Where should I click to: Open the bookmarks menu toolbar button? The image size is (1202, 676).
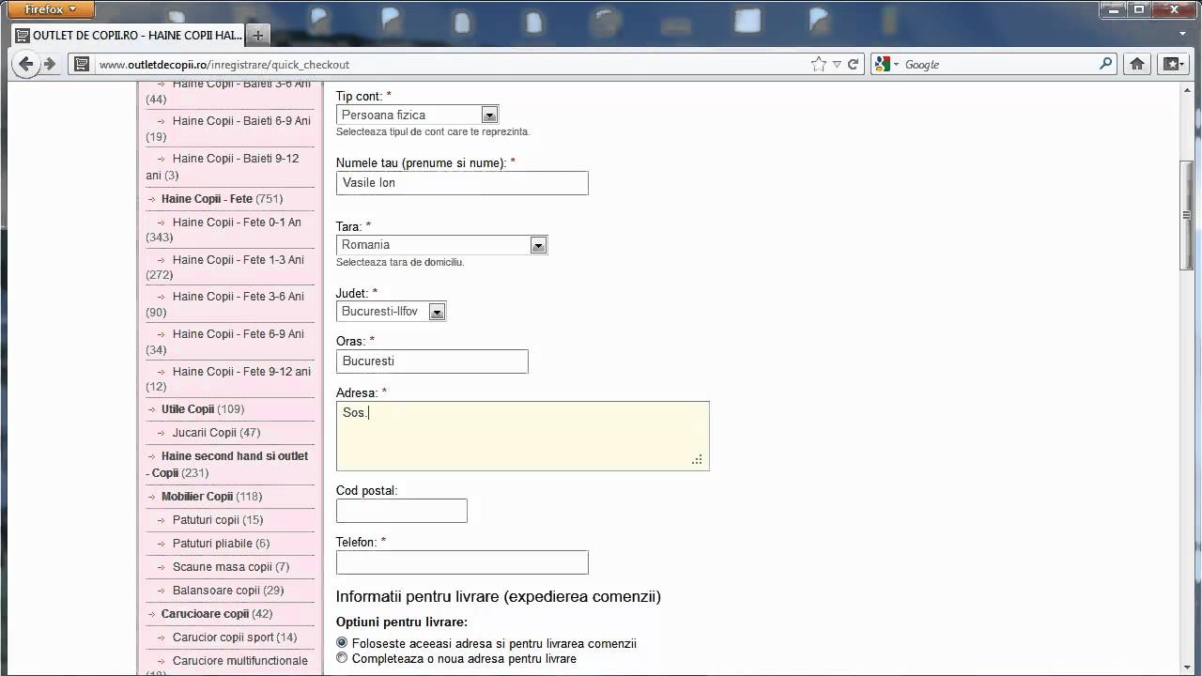(1173, 64)
